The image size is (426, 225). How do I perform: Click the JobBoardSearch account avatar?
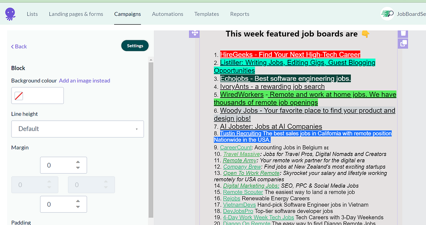(387, 14)
